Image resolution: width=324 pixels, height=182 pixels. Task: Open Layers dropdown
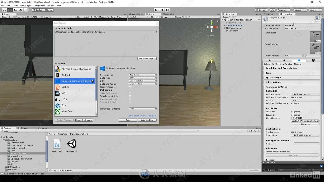pos(300,10)
